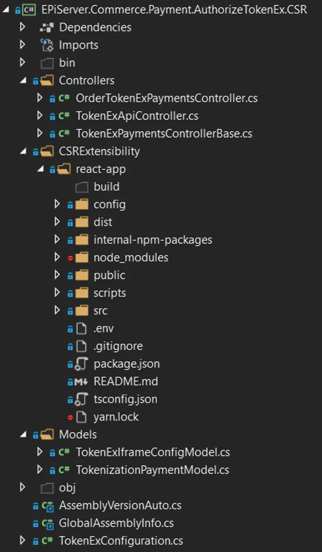Select the tsconfig.json file
The width and height of the screenshot is (322, 552).
(125, 399)
